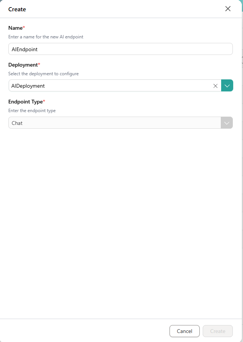Click the Create button in the footer
Screen dimensions: 243x342
pyautogui.click(x=217, y=331)
